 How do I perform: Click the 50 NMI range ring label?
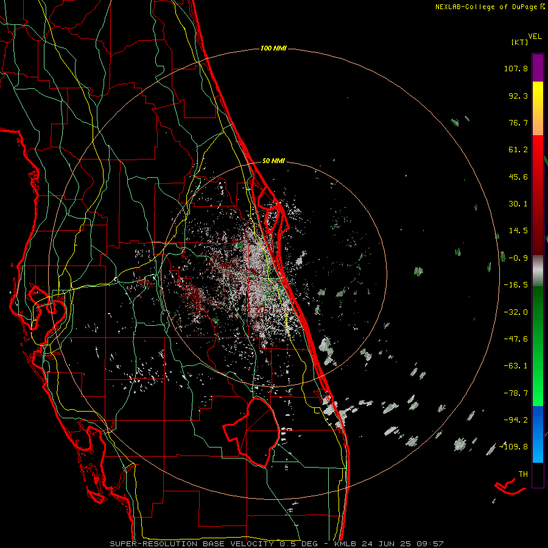coord(273,161)
